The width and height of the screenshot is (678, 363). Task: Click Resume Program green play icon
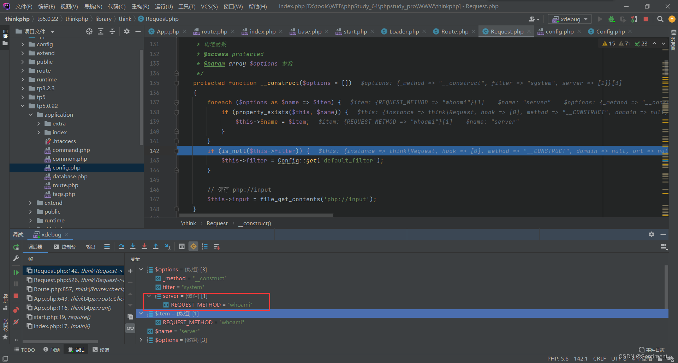(16, 272)
